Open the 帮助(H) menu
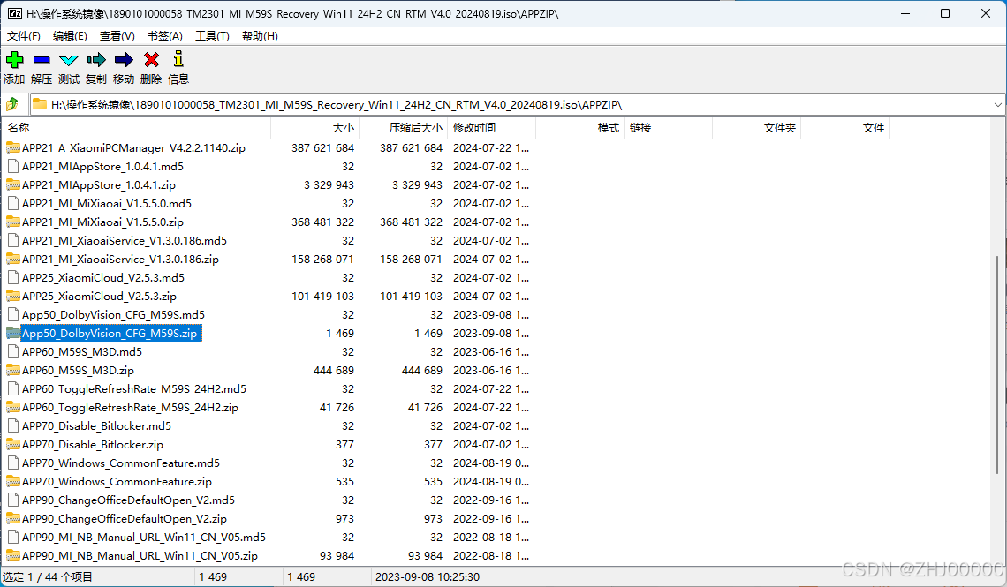Viewport: 1007px width, 587px height. 260,36
